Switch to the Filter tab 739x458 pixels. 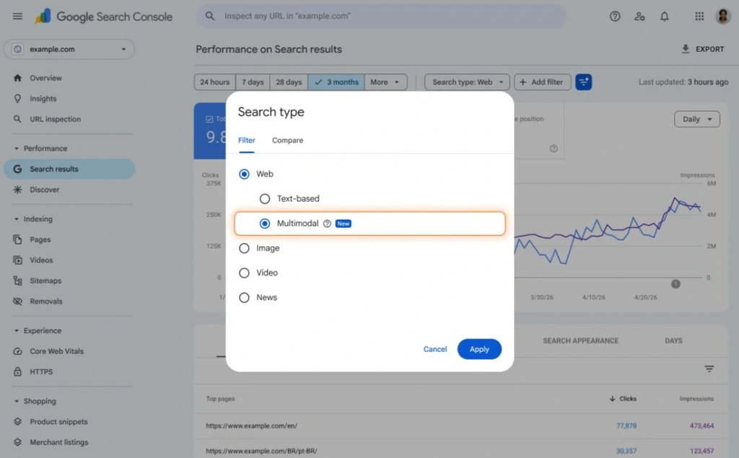(x=247, y=141)
